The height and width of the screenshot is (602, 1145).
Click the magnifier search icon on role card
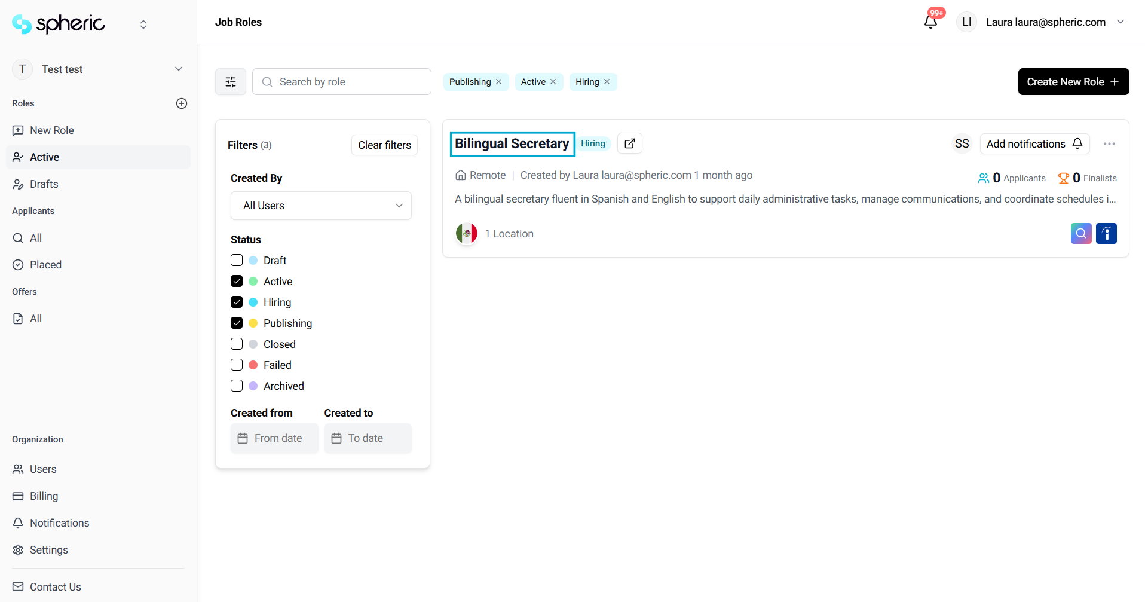tap(1080, 233)
